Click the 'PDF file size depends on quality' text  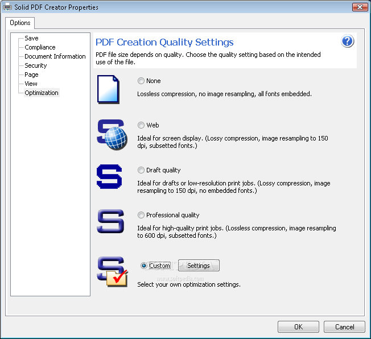(208, 58)
